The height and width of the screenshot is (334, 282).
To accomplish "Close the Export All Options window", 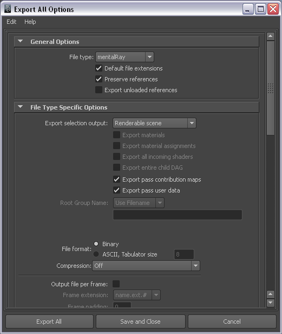I will (x=273, y=9).
